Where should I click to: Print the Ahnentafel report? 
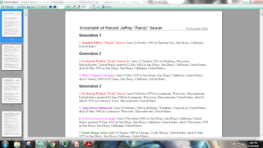pyautogui.click(x=22, y=7)
